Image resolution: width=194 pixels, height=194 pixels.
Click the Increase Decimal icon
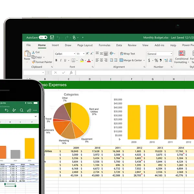(x=166, y=60)
